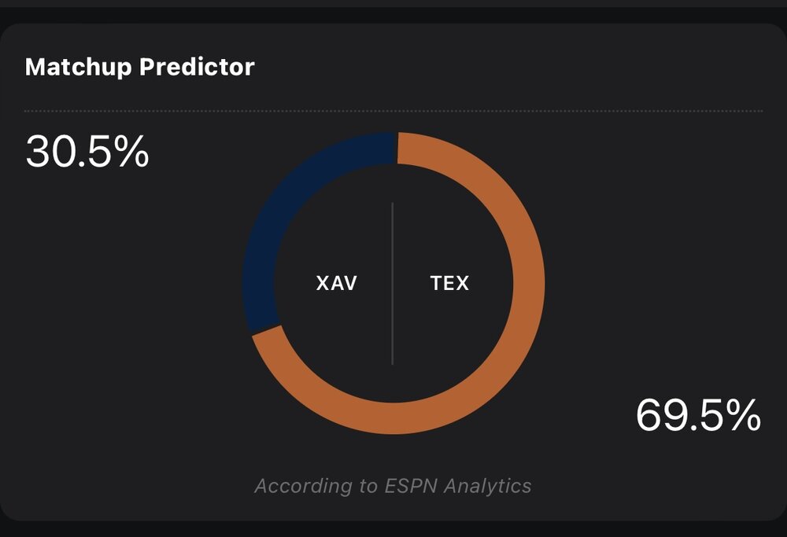
Task: Click the percent sign after 30.5
Action: [134, 151]
